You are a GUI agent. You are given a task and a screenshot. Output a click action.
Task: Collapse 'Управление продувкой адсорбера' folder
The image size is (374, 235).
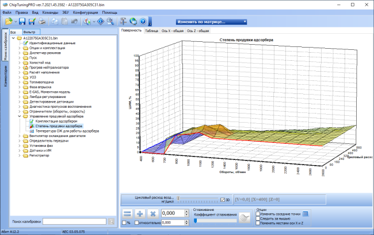(x=20, y=116)
